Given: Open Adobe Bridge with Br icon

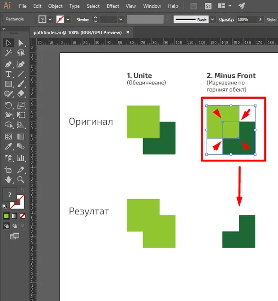Looking at the screenshot, I should [193, 6].
